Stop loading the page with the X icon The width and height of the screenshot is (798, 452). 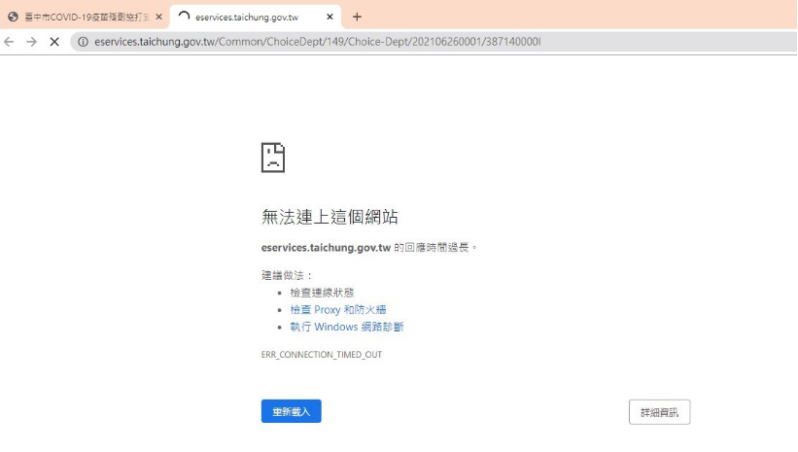54,42
